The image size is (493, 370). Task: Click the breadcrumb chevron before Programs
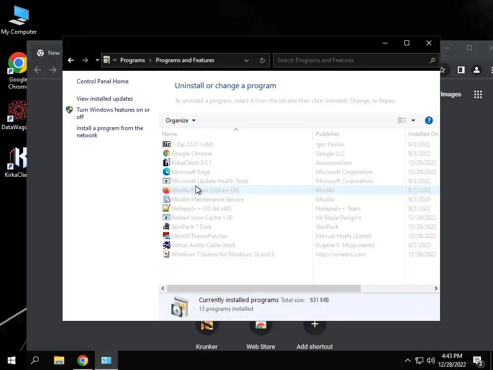click(115, 60)
